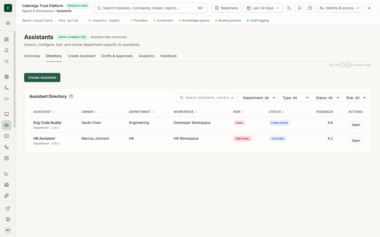The height and width of the screenshot is (237, 380).
Task: Open the Status: All filter dropdown
Action: (x=326, y=98)
